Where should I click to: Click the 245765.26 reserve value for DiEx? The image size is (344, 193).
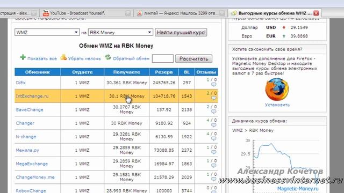click(164, 83)
